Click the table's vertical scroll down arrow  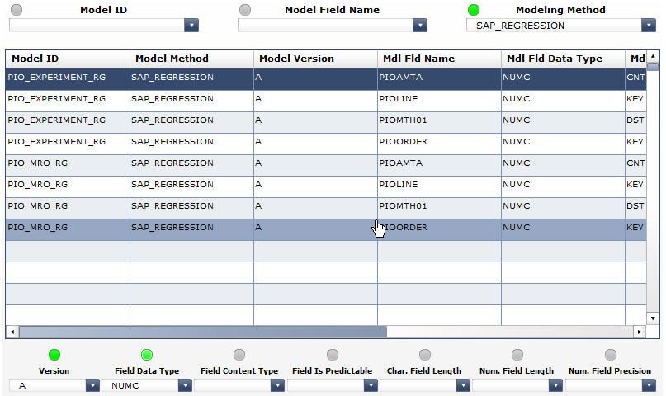[x=653, y=318]
